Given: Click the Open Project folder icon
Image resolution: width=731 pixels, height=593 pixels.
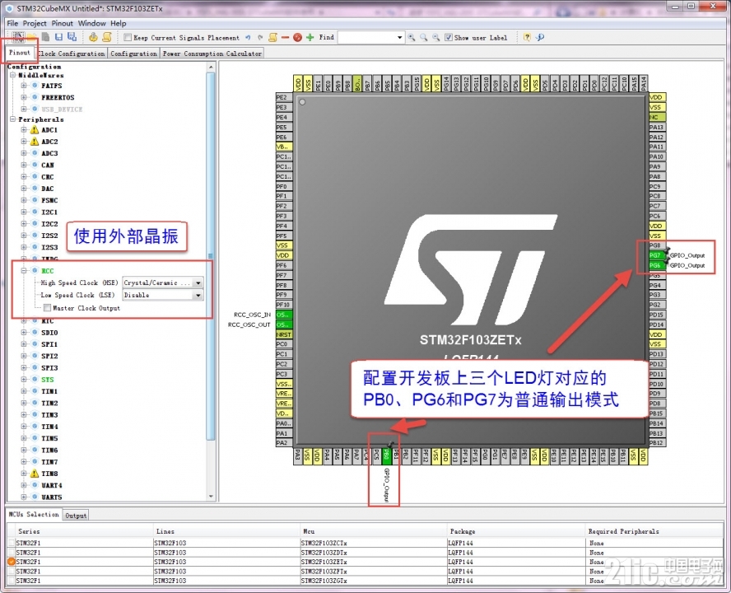Looking at the screenshot, I should [x=32, y=37].
